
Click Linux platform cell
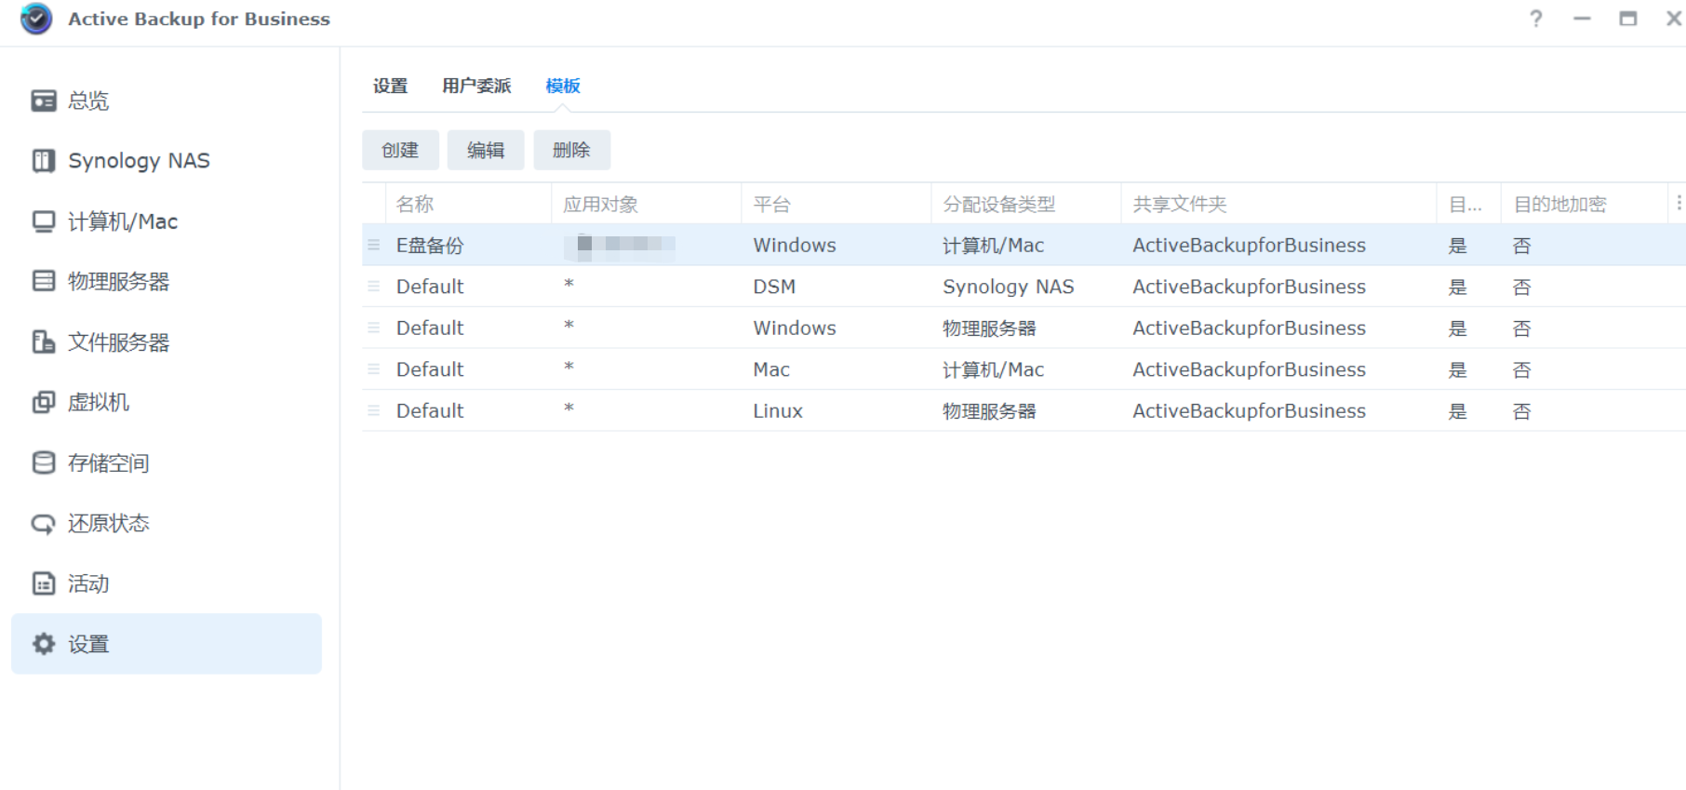coord(778,410)
